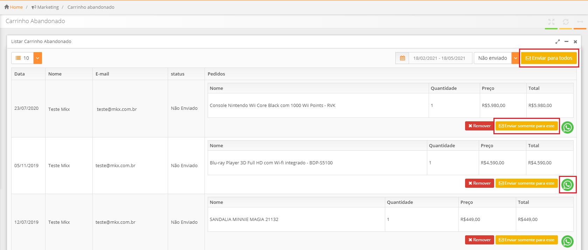Click the horizontal arrows icon in header
Image resolution: width=588 pixels, height=250 pixels.
[x=580, y=22]
